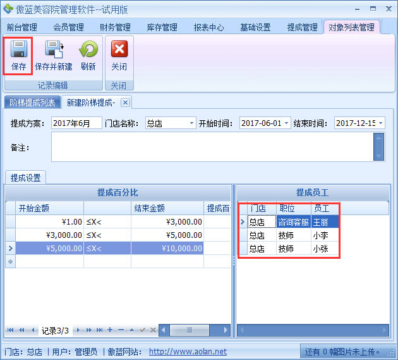This screenshot has width=398, height=360.
Task: Select the ¥1.00 start amount cell
Action: click(50, 221)
